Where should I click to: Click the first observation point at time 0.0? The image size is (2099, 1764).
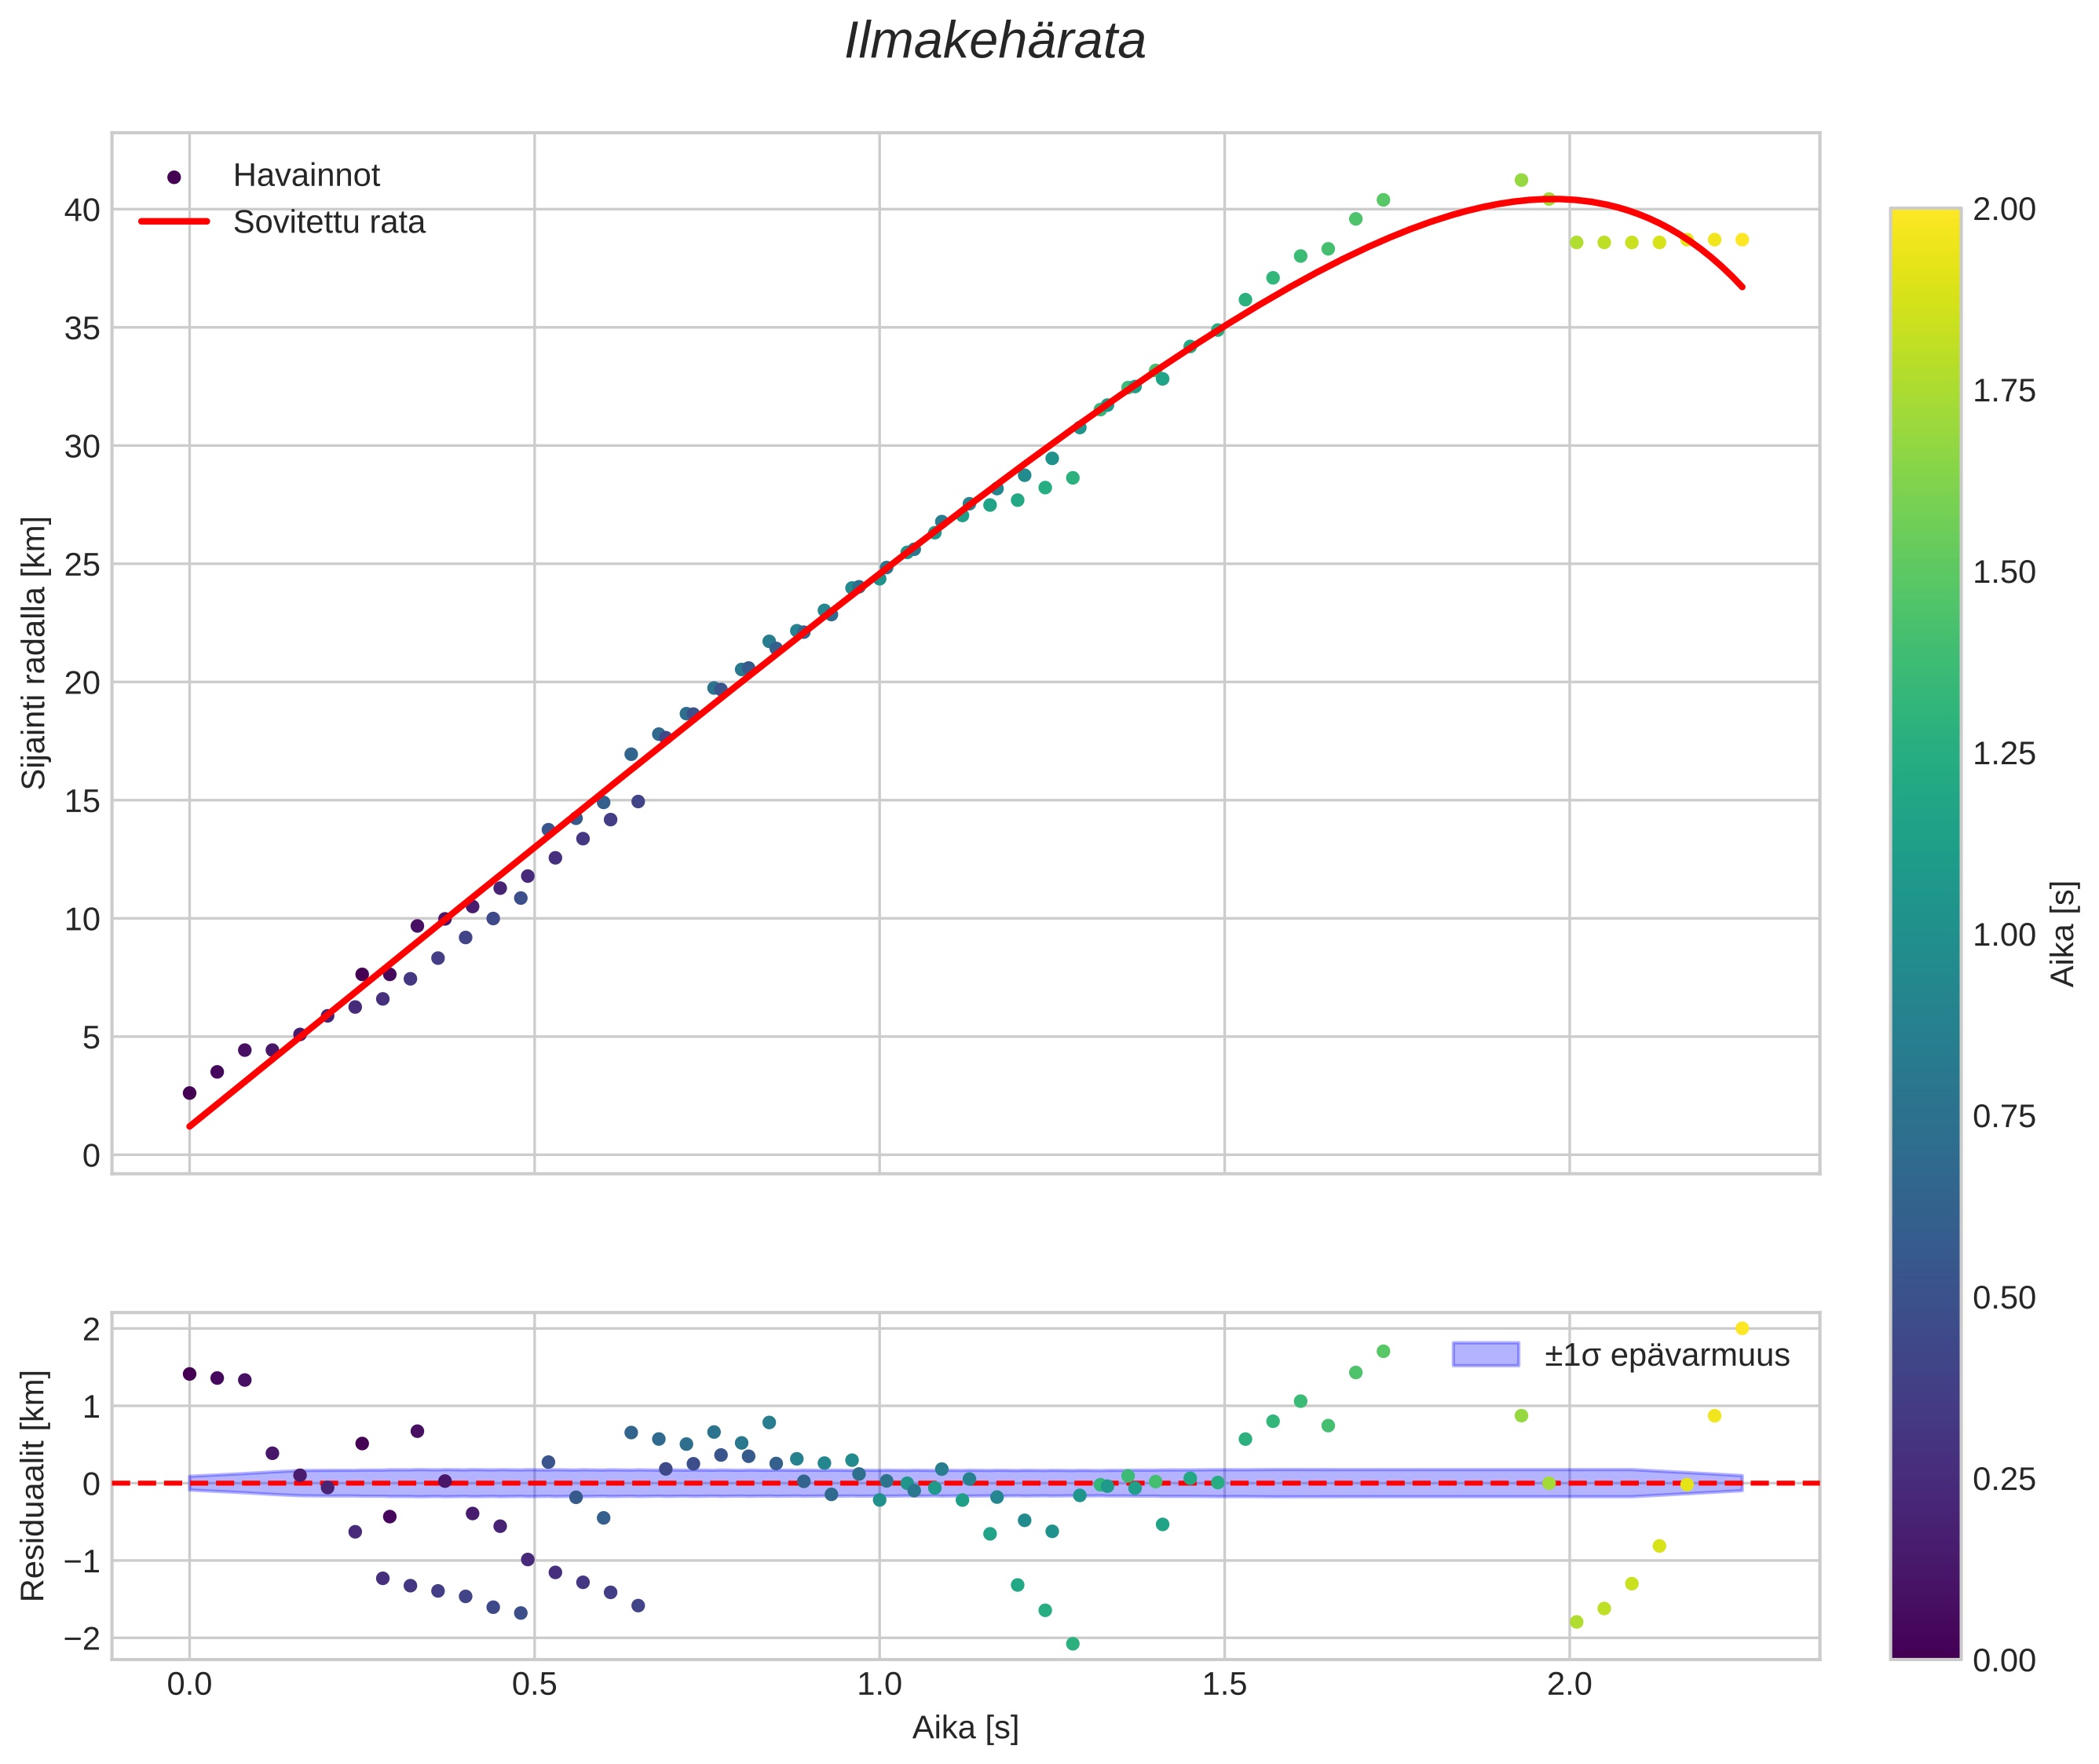[190, 1093]
